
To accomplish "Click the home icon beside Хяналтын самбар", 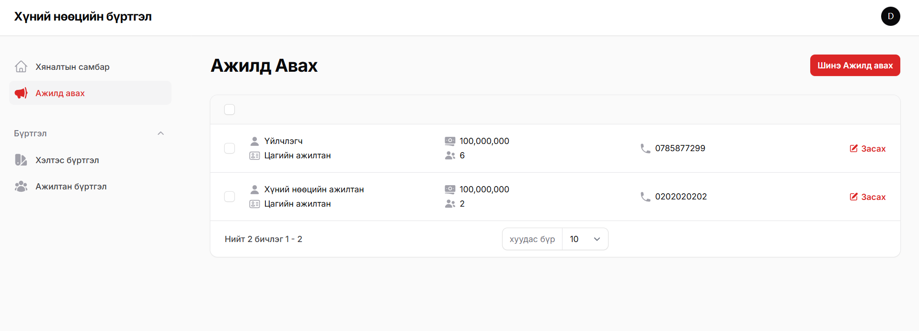I will click(21, 66).
